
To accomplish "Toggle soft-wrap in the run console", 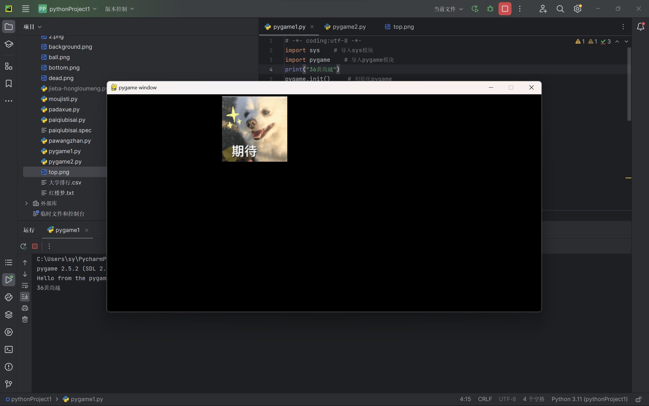I will [25, 286].
